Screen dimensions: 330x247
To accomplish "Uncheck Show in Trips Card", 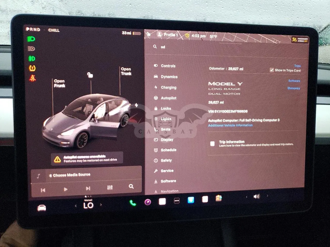I will pos(271,70).
